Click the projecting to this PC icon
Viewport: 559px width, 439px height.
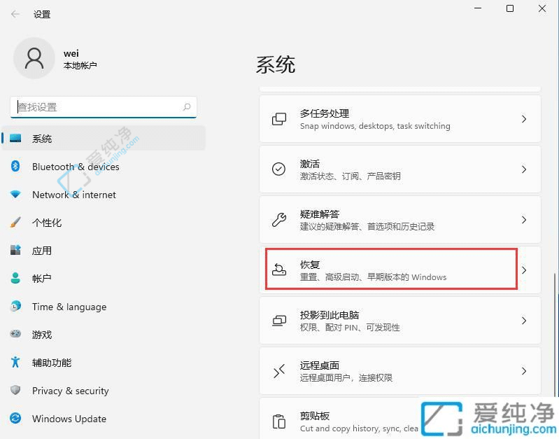point(278,321)
